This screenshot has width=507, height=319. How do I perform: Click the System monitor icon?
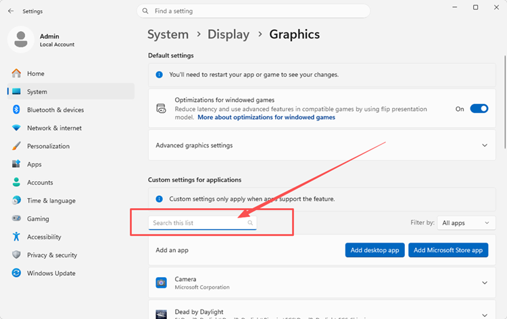(16, 91)
